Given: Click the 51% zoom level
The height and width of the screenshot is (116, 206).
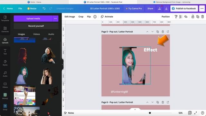Looking at the screenshot, I should 180,113.
